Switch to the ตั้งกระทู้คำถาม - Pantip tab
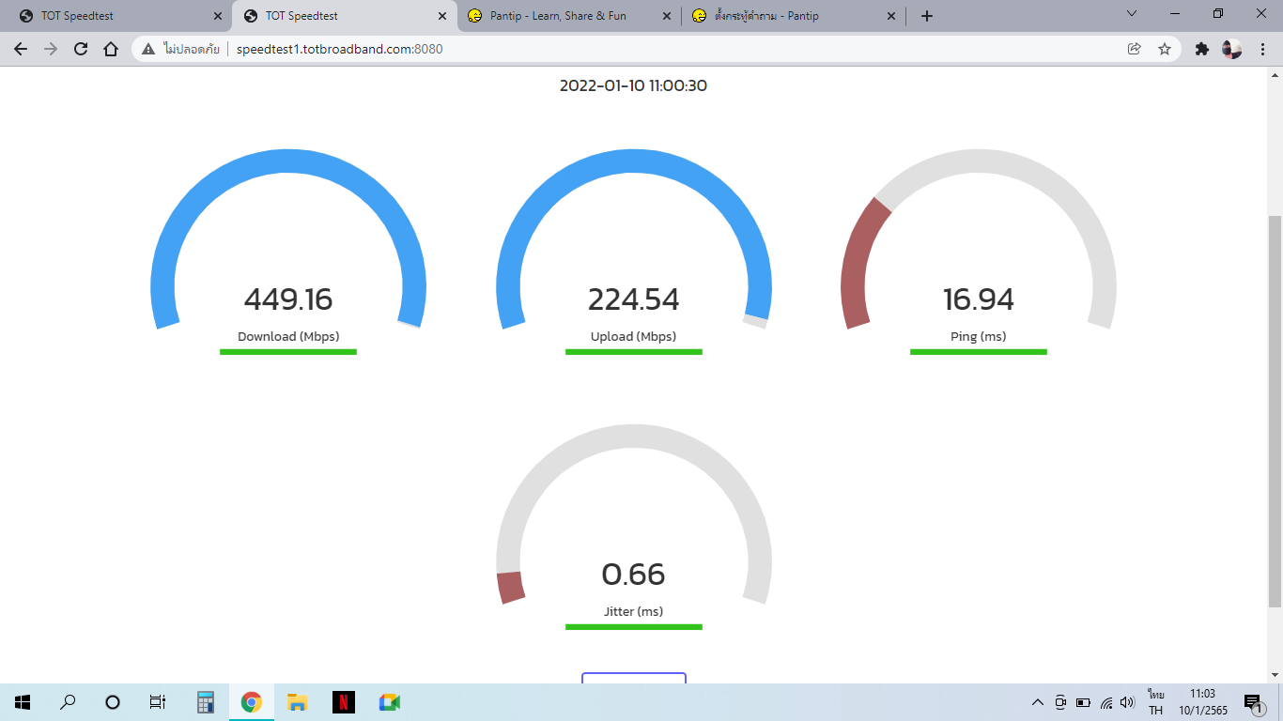Image resolution: width=1283 pixels, height=721 pixels. (795, 16)
